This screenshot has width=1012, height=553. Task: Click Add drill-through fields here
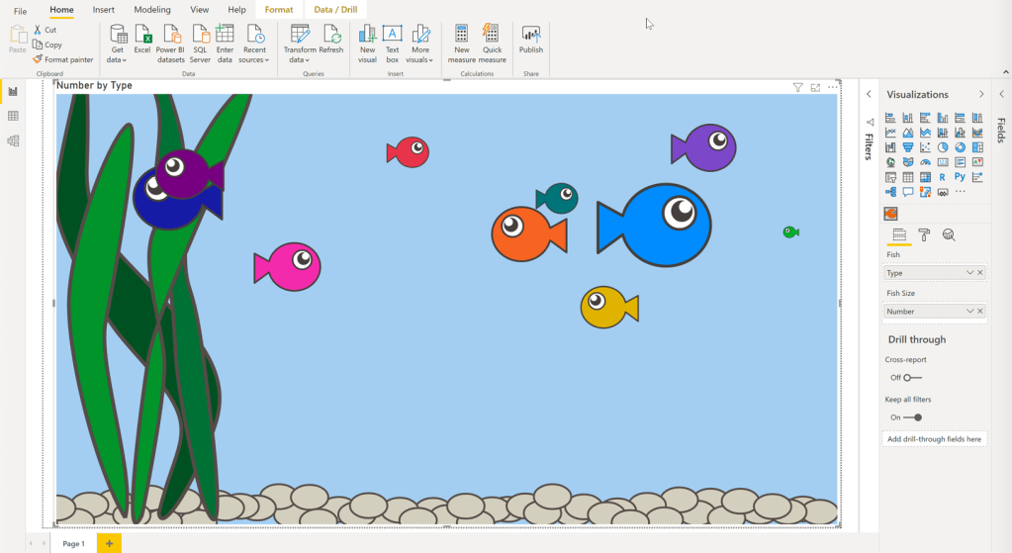point(934,438)
